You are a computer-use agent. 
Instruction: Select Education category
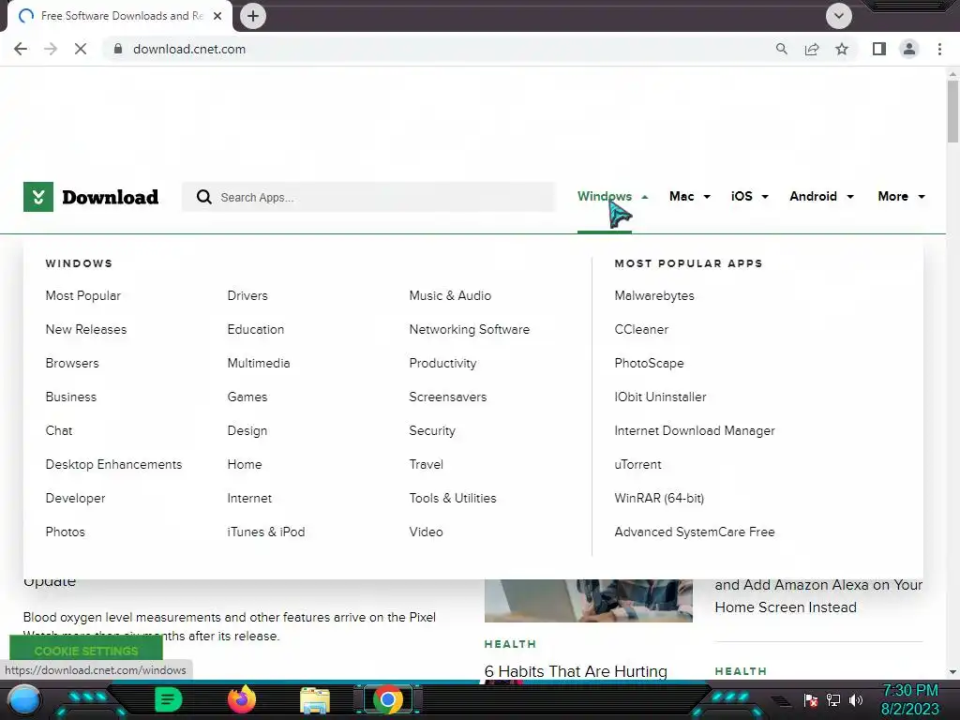(256, 329)
